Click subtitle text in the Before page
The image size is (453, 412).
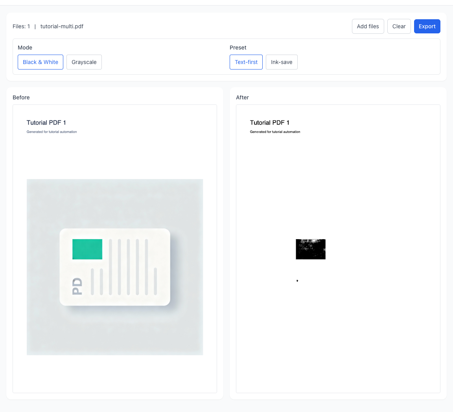tap(52, 132)
